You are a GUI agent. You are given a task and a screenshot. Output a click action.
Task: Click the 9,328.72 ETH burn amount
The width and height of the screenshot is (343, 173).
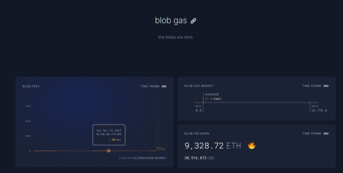coord(213,146)
